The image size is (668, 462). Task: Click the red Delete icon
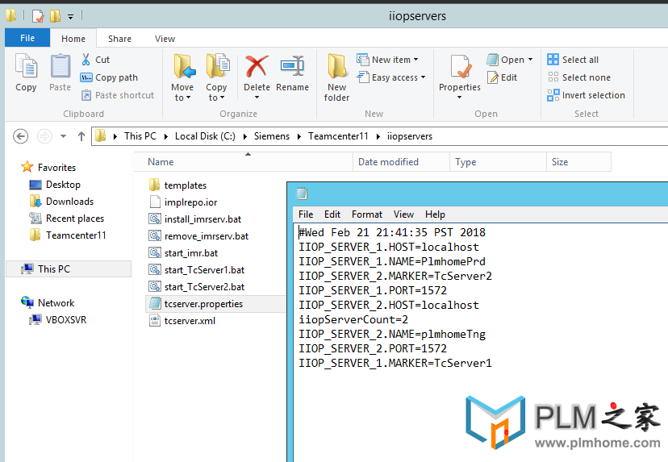pos(257,66)
